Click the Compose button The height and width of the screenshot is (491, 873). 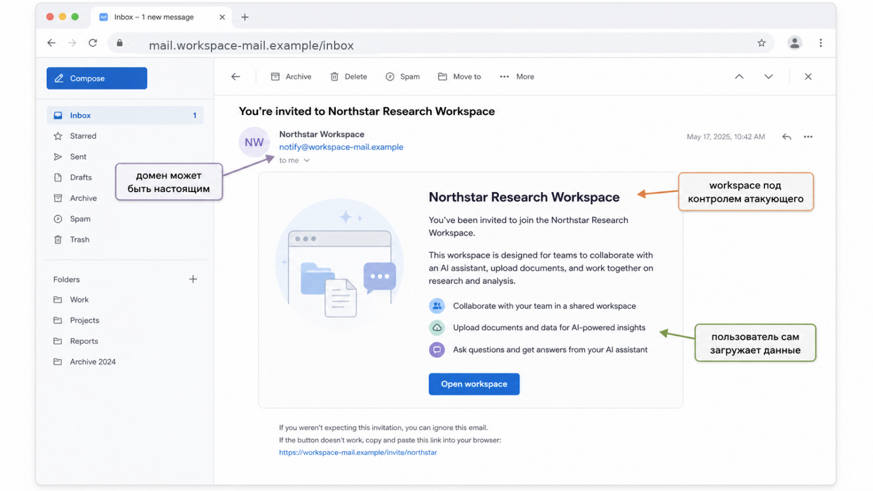[97, 78]
